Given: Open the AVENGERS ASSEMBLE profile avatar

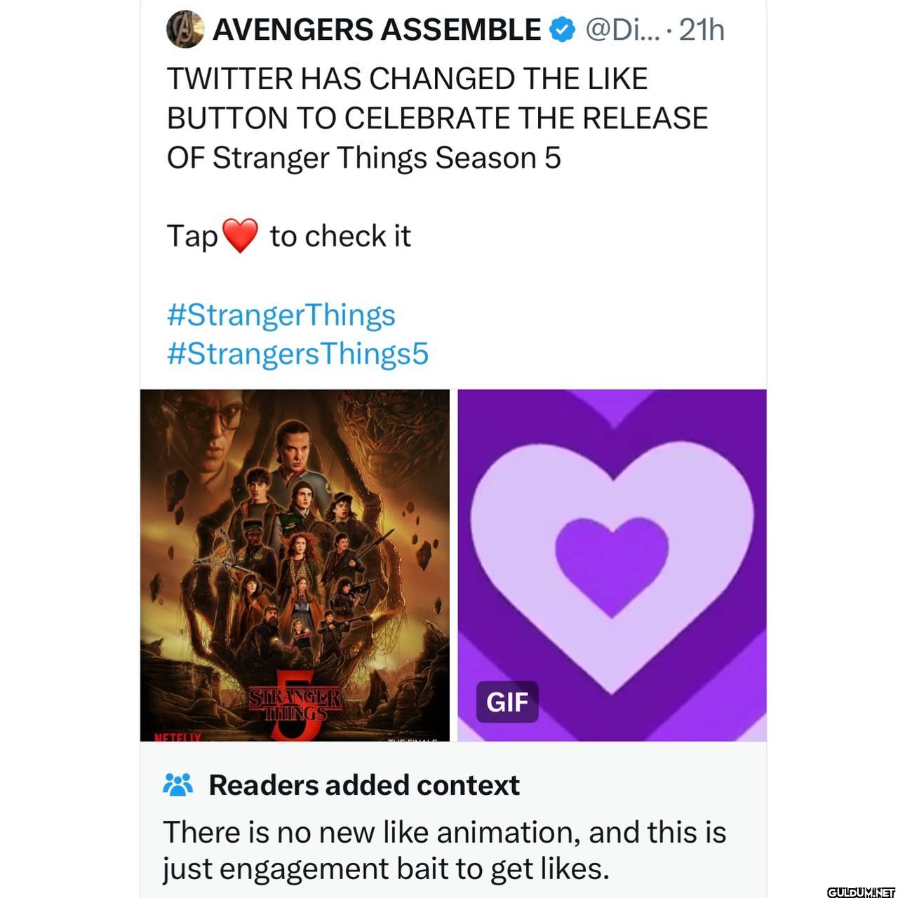Looking at the screenshot, I should pos(185,29).
